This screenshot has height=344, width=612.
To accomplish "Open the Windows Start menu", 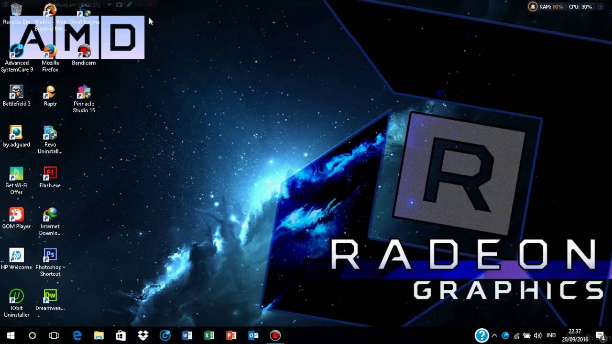I will [11, 335].
